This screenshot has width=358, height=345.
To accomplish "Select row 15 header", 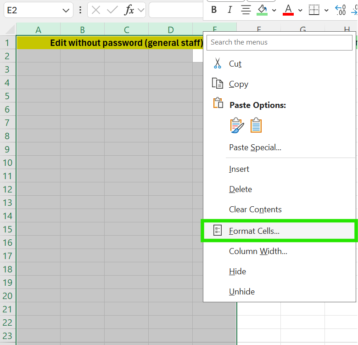I will [x=7, y=229].
